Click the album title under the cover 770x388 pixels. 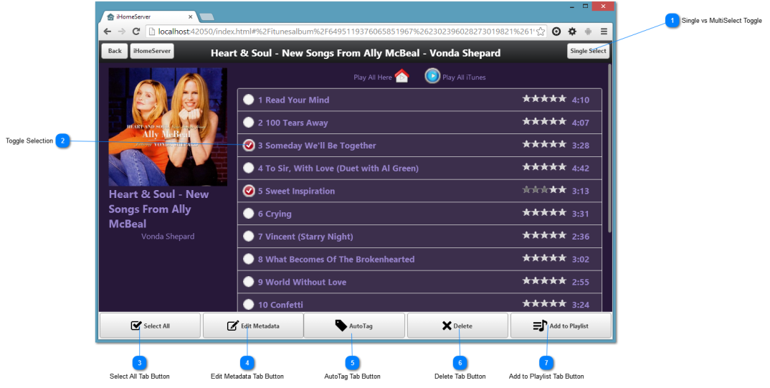pos(158,209)
